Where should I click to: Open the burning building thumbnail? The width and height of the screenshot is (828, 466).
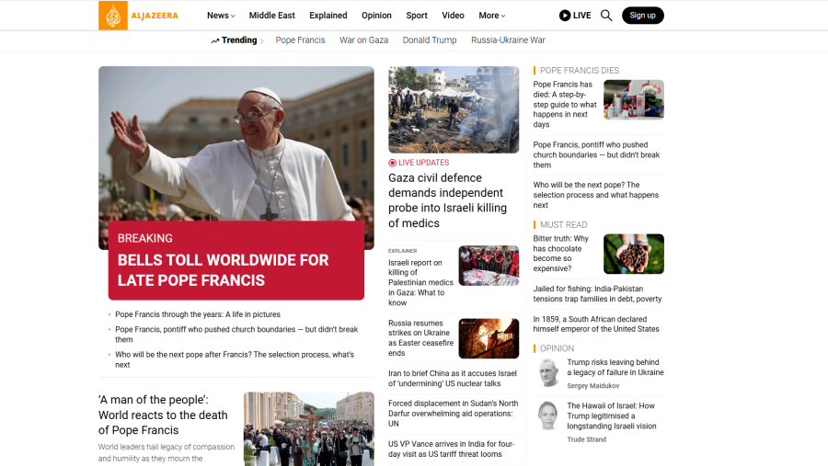(x=489, y=338)
